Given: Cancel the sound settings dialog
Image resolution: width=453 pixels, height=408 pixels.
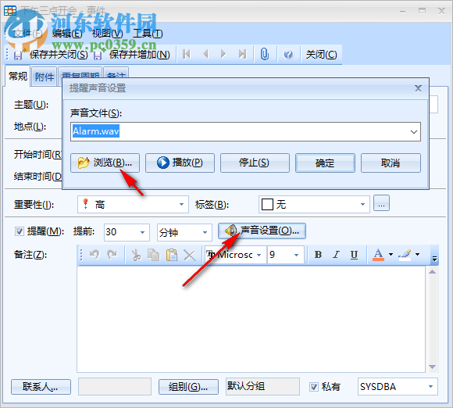Looking at the screenshot, I should (x=391, y=163).
